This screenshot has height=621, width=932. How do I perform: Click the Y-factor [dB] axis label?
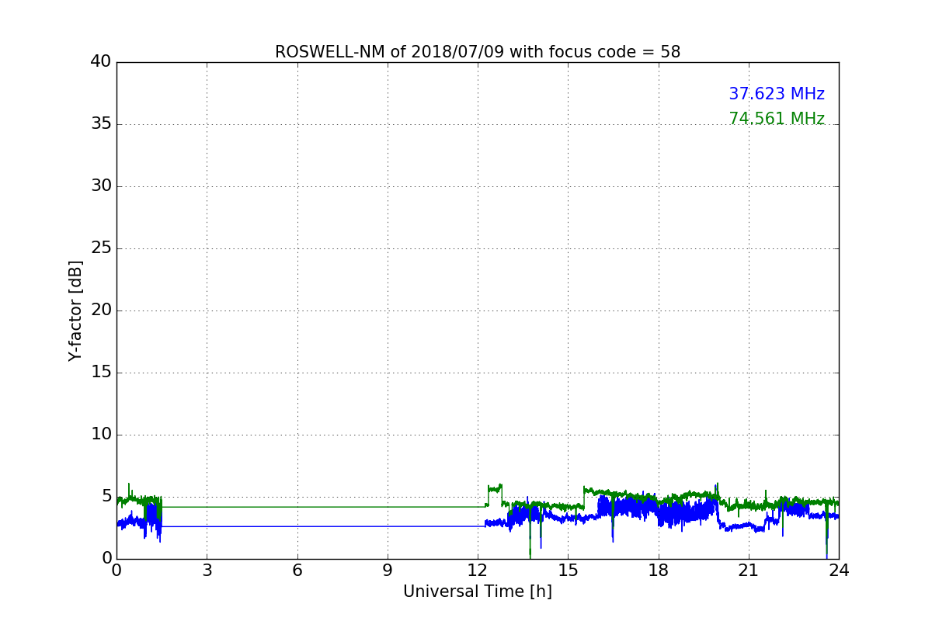coord(75,310)
